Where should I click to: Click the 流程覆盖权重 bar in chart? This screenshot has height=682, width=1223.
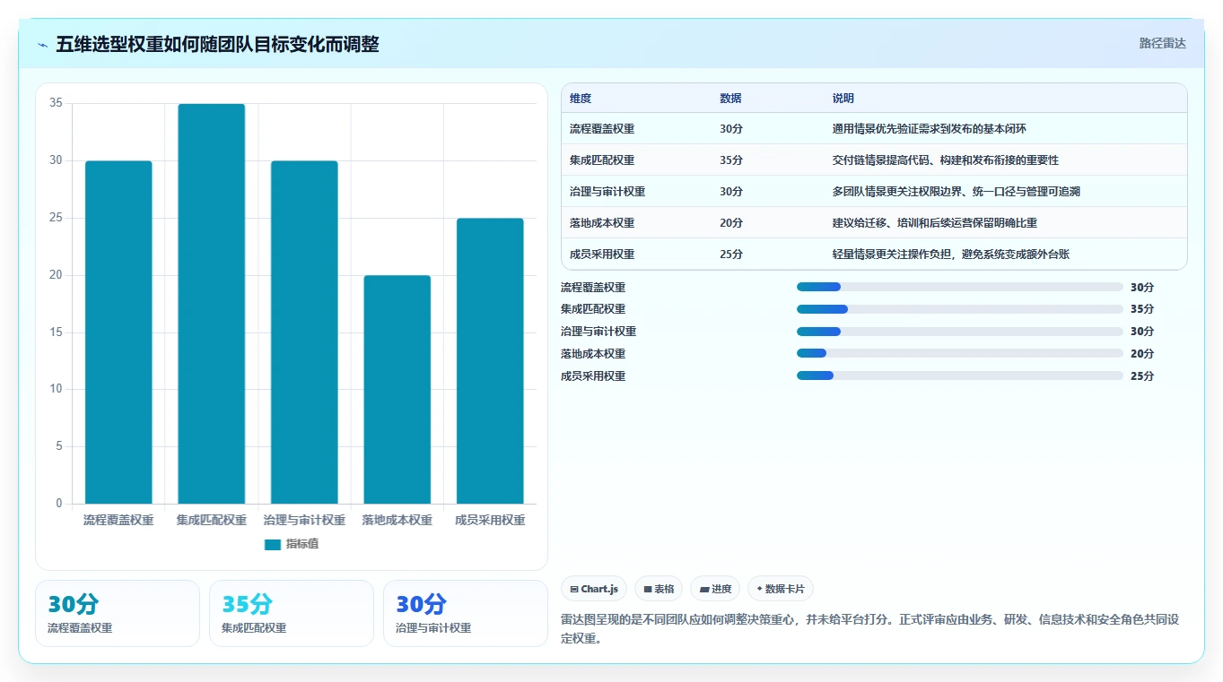(118, 332)
